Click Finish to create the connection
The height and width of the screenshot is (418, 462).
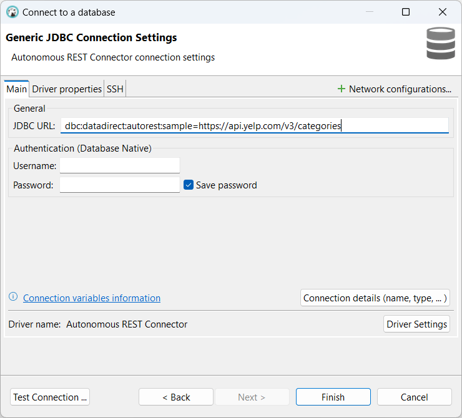[333, 397]
